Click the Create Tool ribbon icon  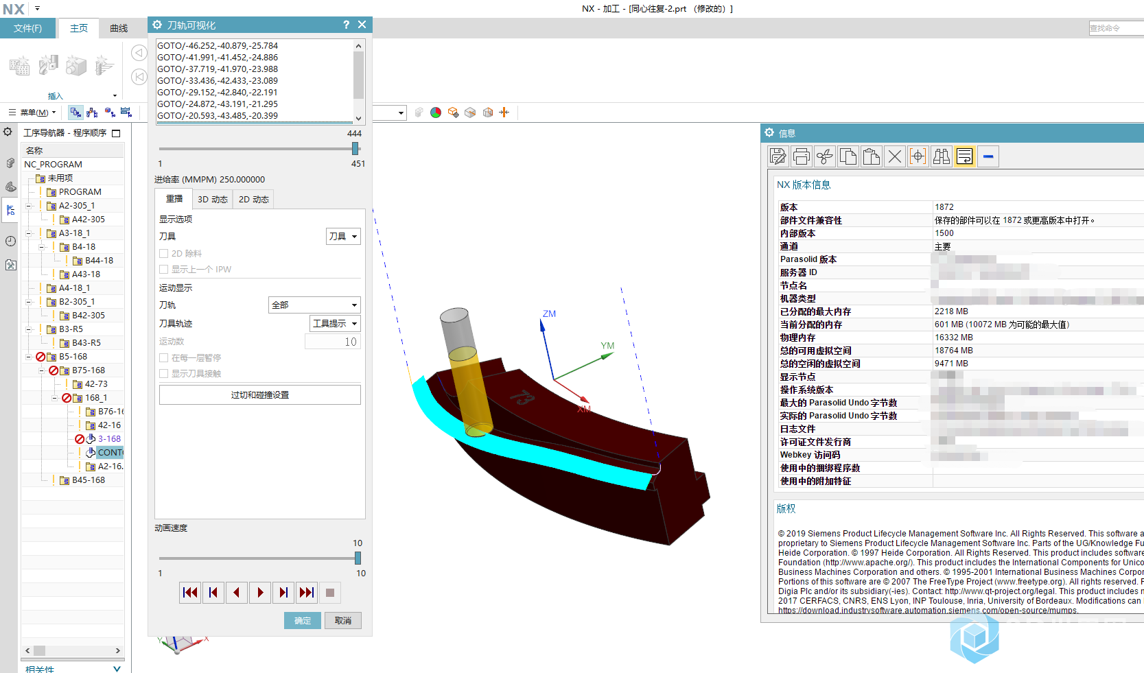click(x=48, y=66)
